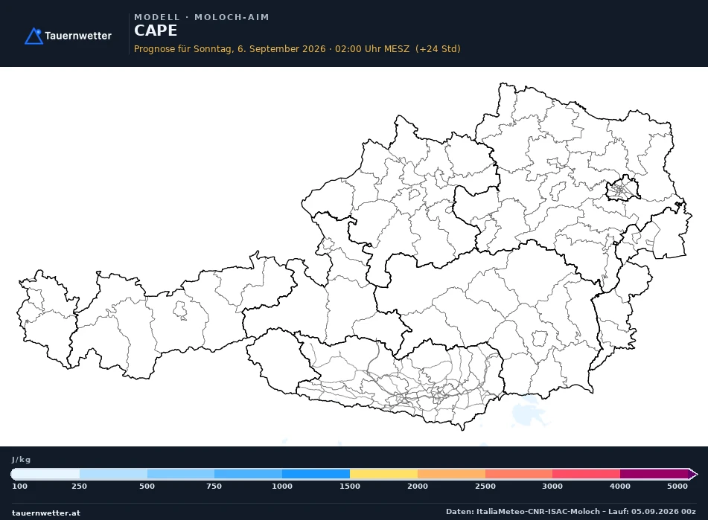Viewport: 708px width, 520px height.
Task: Click the data source line 'Daten: ItaliaMeteo-CNR-ISAC-Moloch'
Action: coord(571,511)
